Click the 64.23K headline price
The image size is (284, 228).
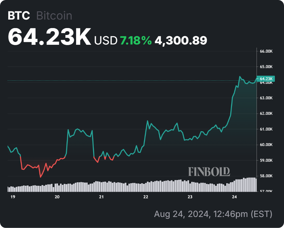[50, 38]
